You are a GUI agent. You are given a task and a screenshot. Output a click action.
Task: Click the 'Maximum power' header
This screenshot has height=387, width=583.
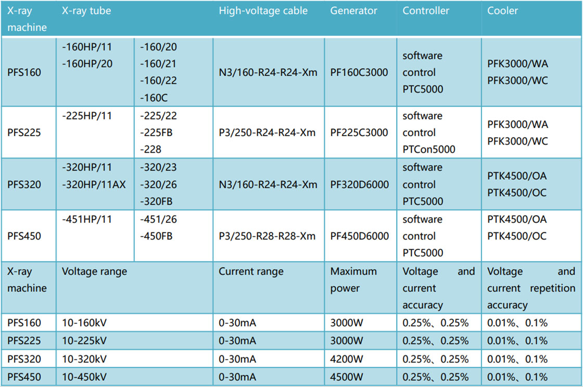[x=353, y=280]
